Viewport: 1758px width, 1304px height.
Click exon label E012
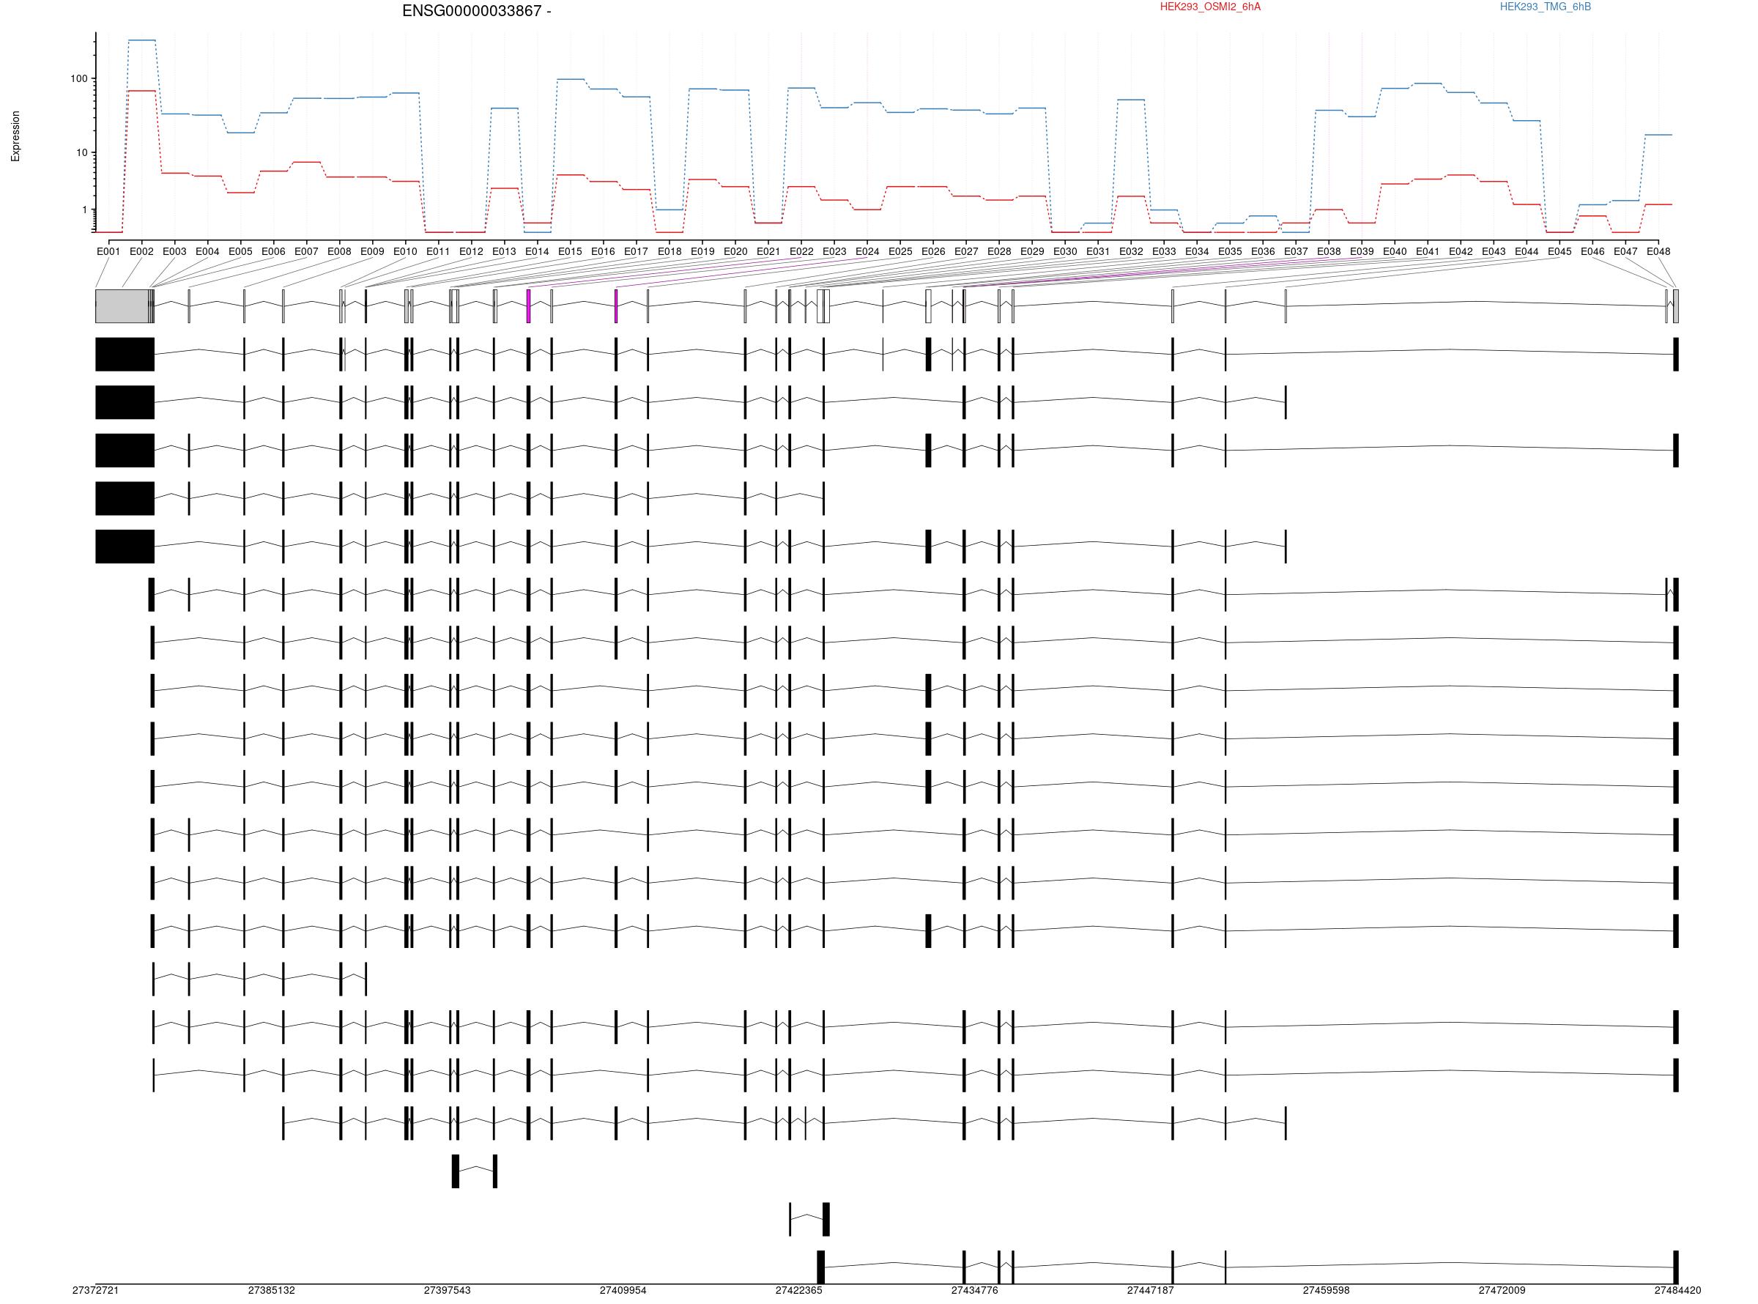471,252
